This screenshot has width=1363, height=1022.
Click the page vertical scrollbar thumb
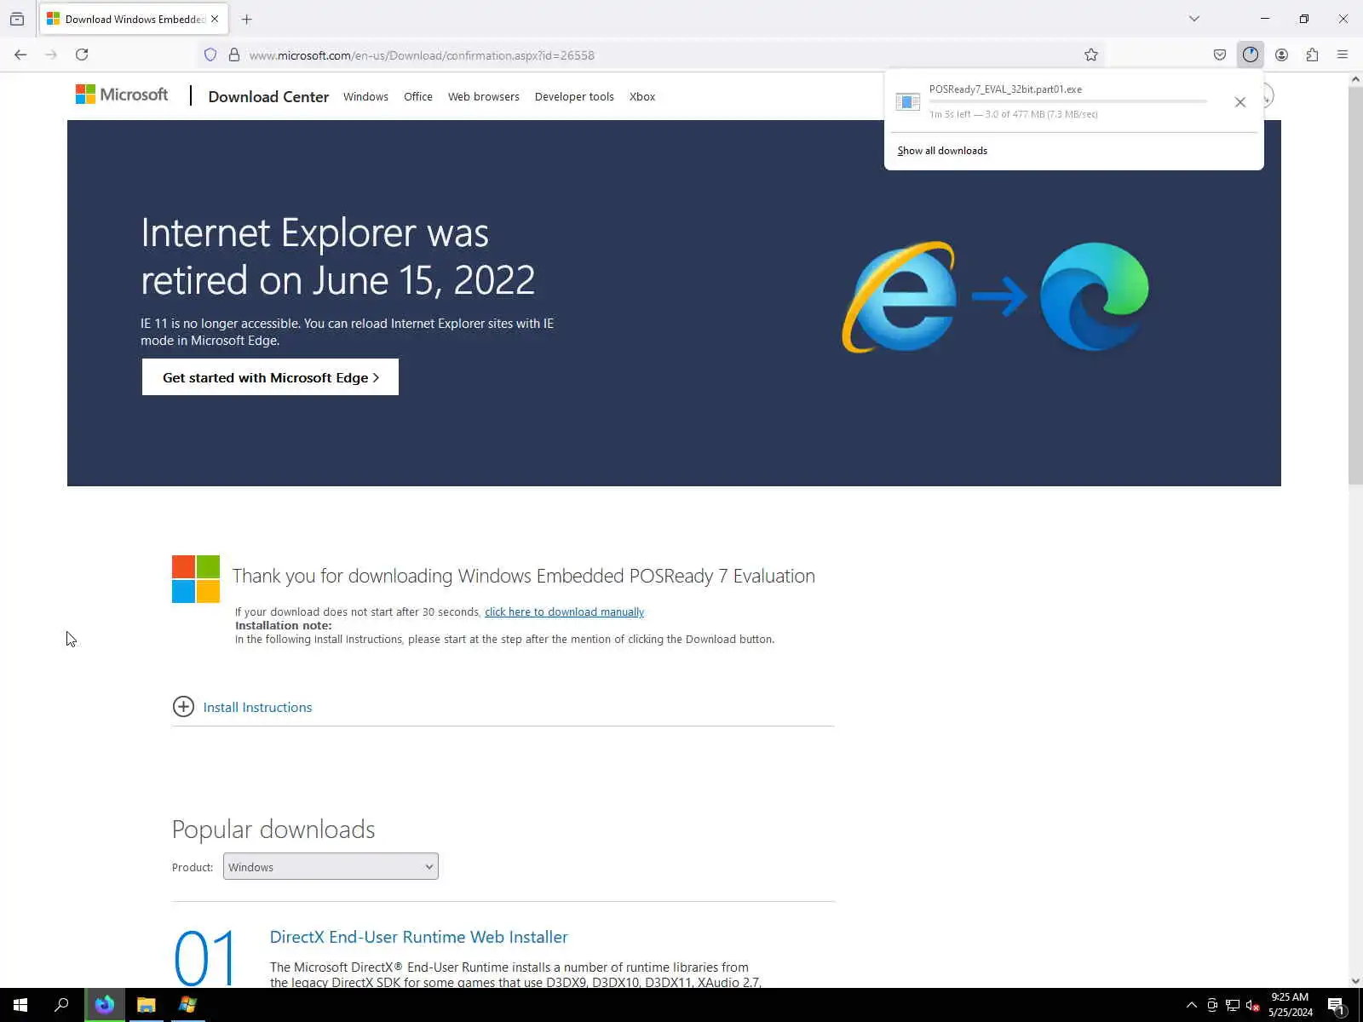1355,285
